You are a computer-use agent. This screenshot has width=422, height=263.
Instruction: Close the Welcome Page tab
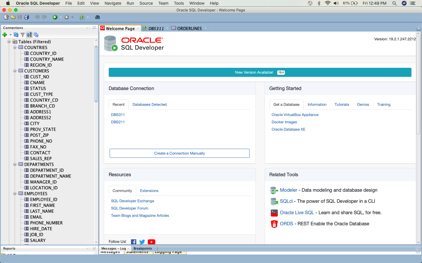coord(138,28)
